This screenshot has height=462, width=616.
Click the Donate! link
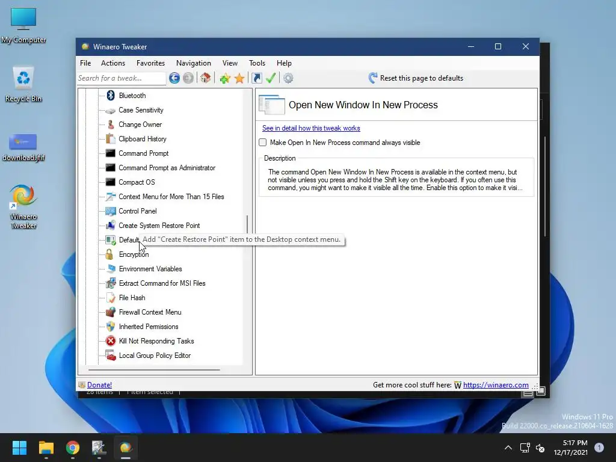[x=99, y=385]
